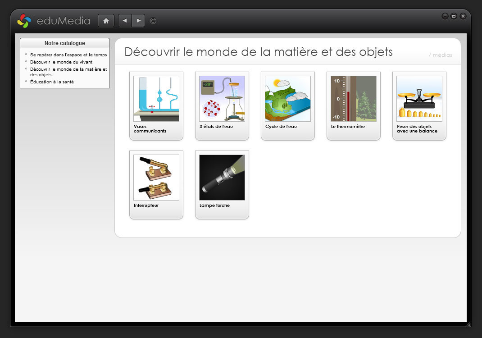Click the copyright symbol icon
The height and width of the screenshot is (338, 482).
pyautogui.click(x=153, y=21)
